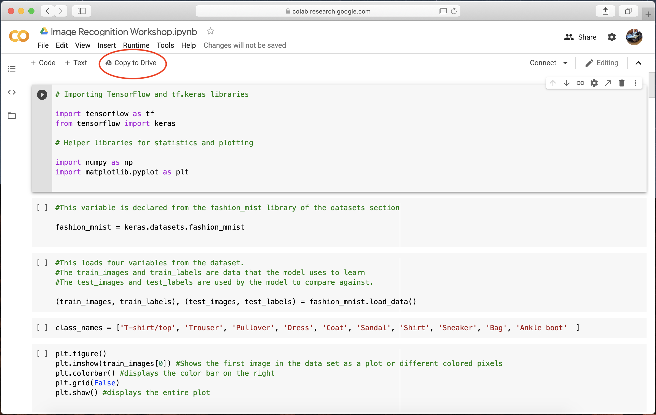The width and height of the screenshot is (656, 415).
Task: Open the Runtime menu
Action: [136, 45]
